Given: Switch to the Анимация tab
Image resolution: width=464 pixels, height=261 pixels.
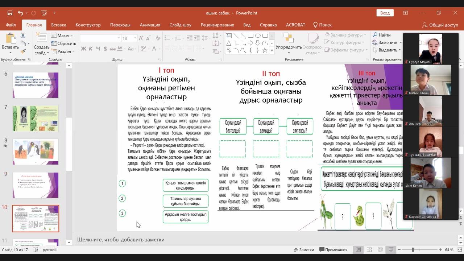Looking at the screenshot, I should (150, 25).
